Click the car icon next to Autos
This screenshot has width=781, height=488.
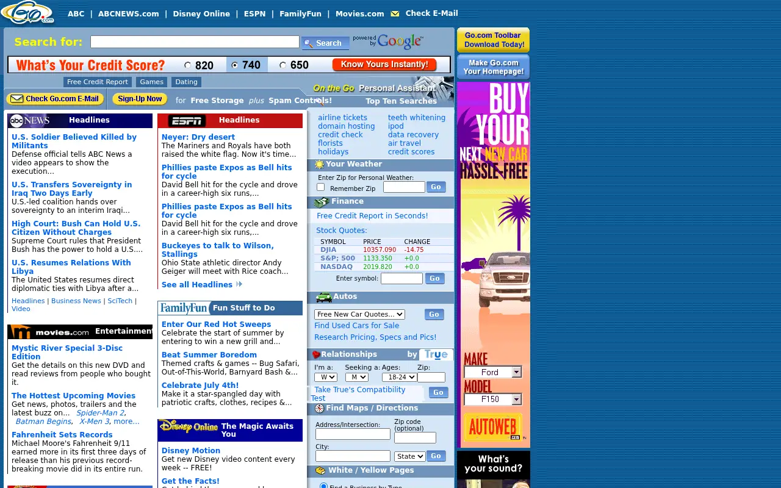coord(323,297)
